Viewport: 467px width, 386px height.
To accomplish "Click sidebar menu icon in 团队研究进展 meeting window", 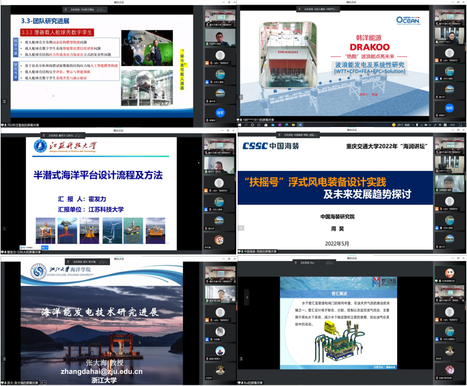I will (4, 101).
